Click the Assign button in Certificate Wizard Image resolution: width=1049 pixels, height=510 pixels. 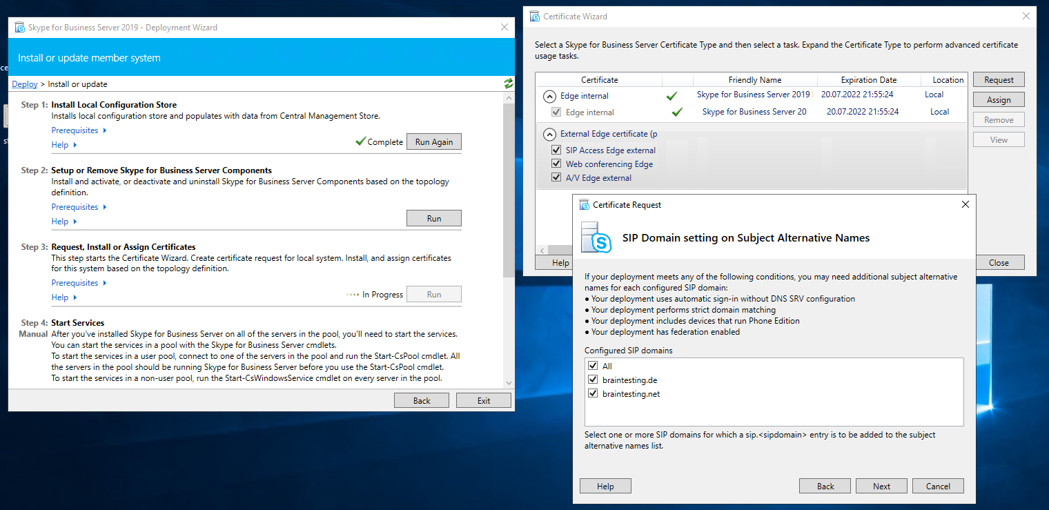pos(998,99)
